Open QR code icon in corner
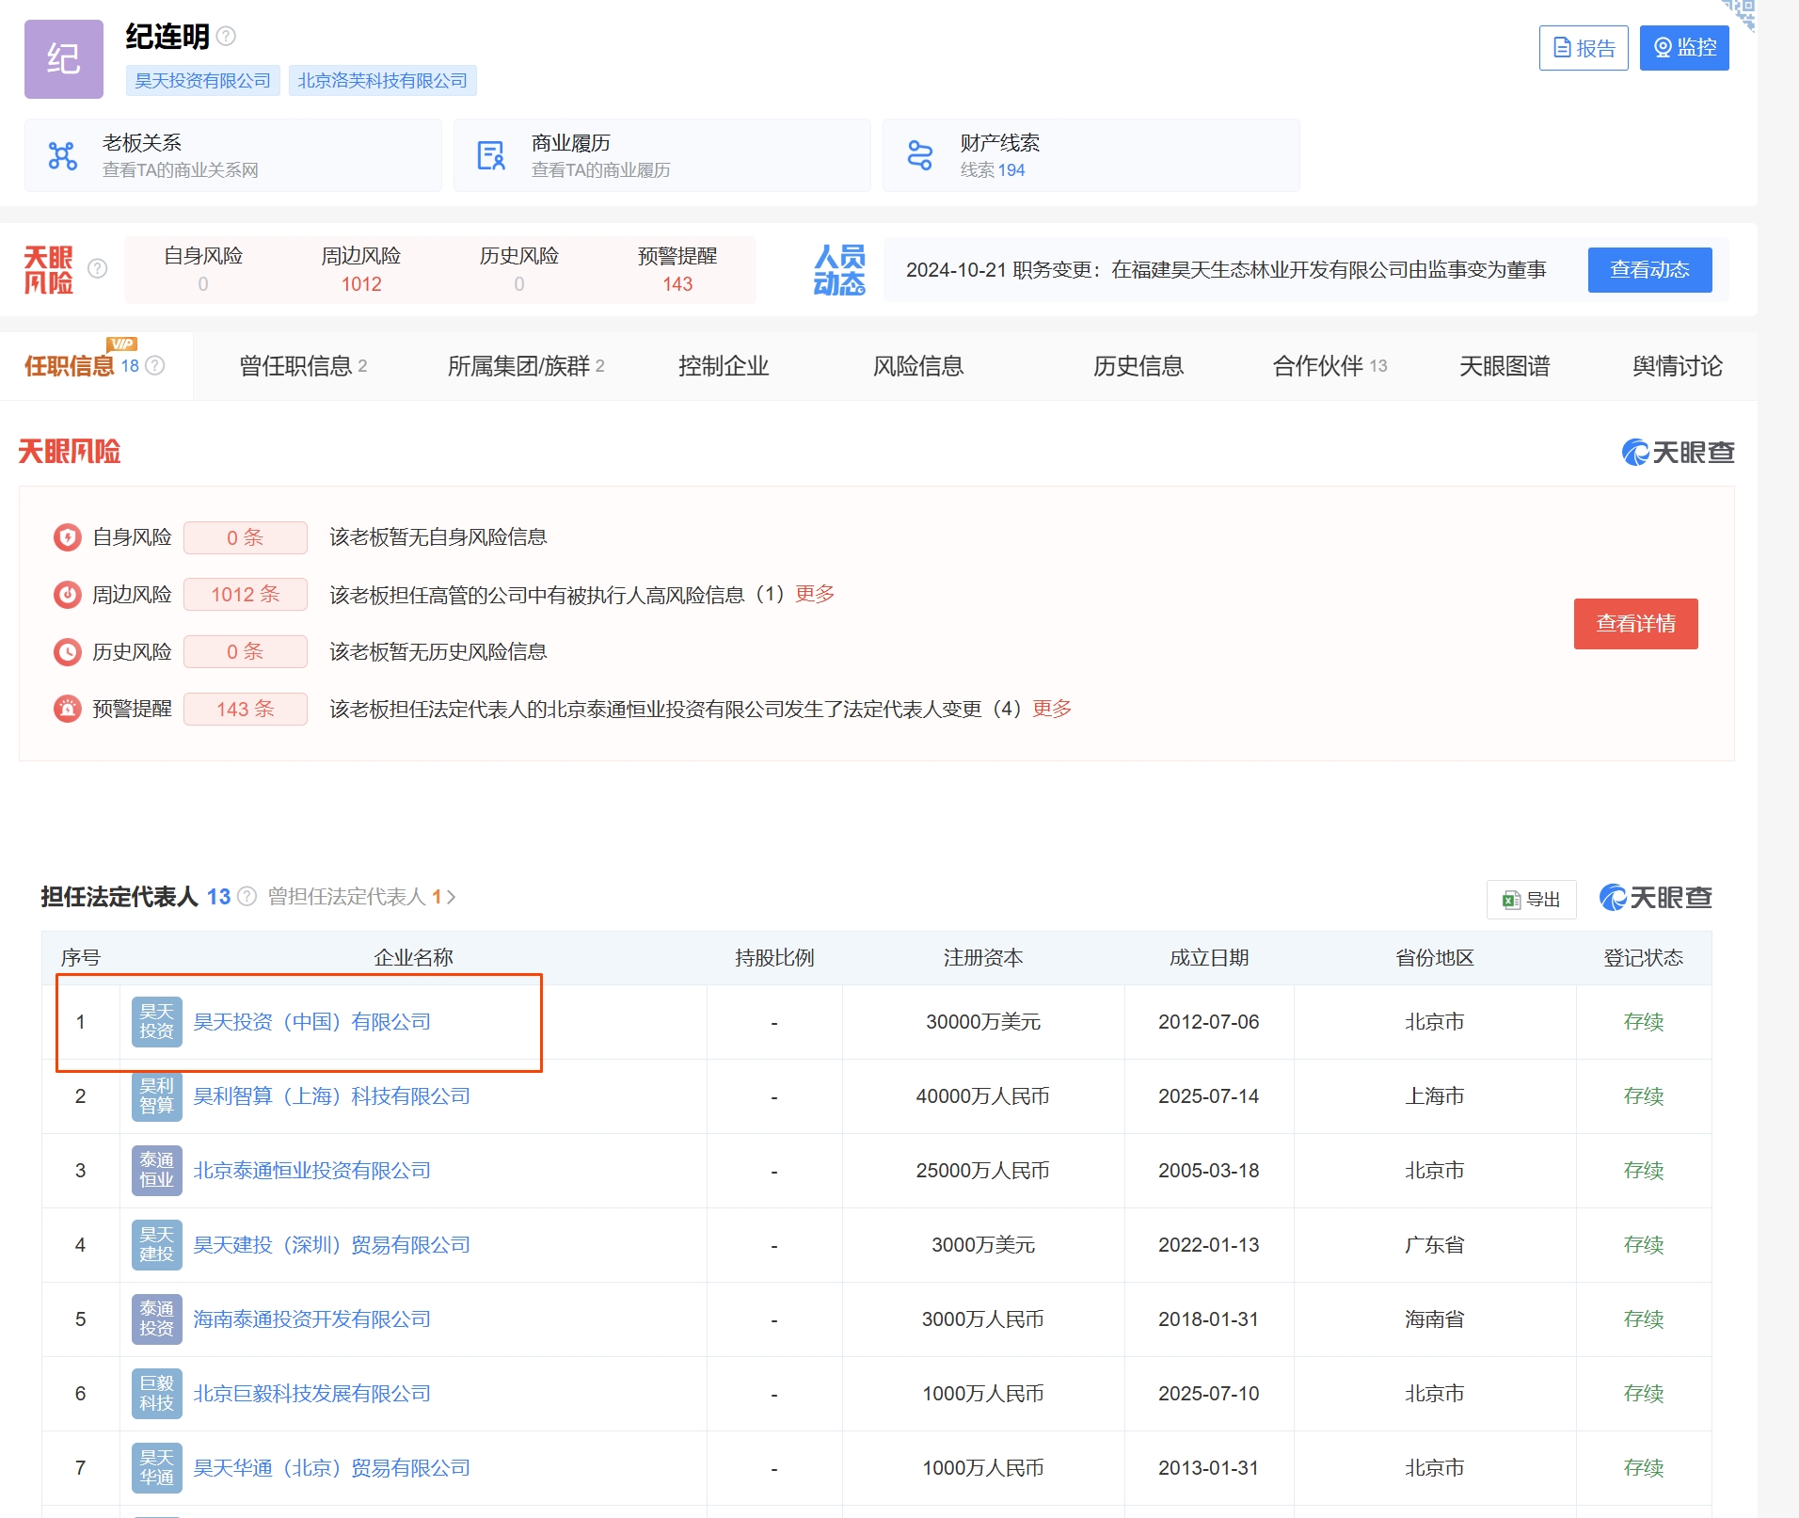 pos(1741,13)
